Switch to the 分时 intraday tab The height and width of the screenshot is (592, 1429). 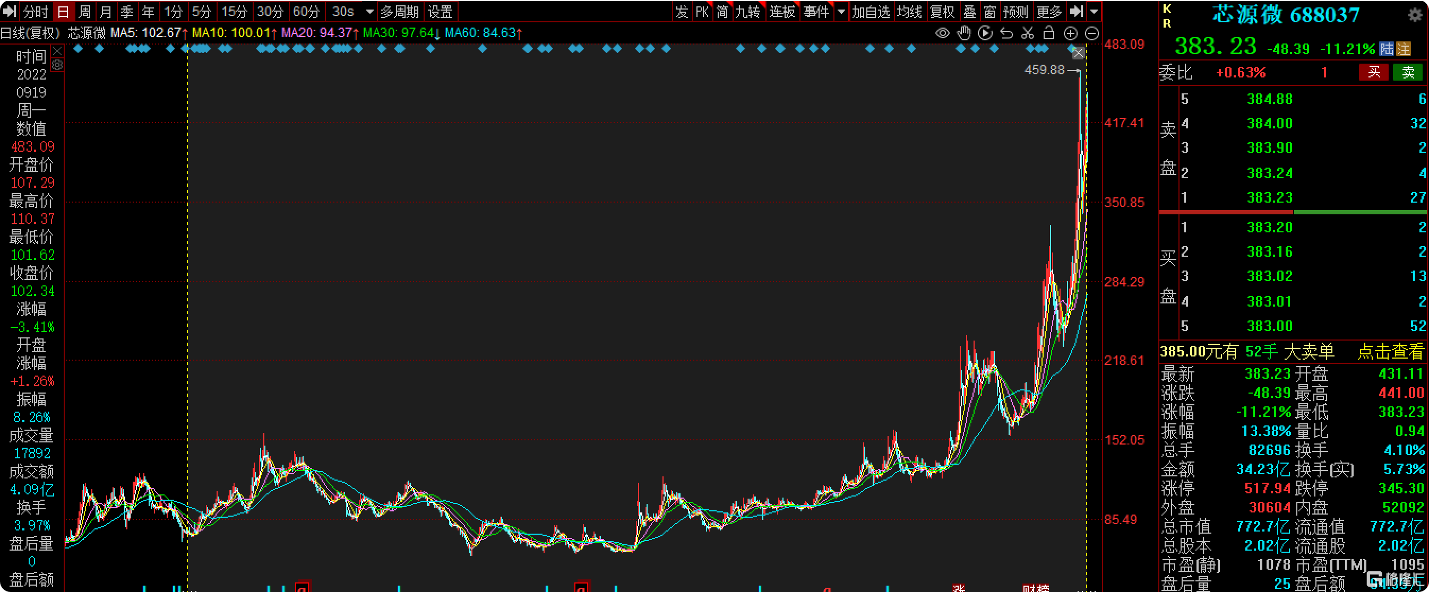click(36, 11)
